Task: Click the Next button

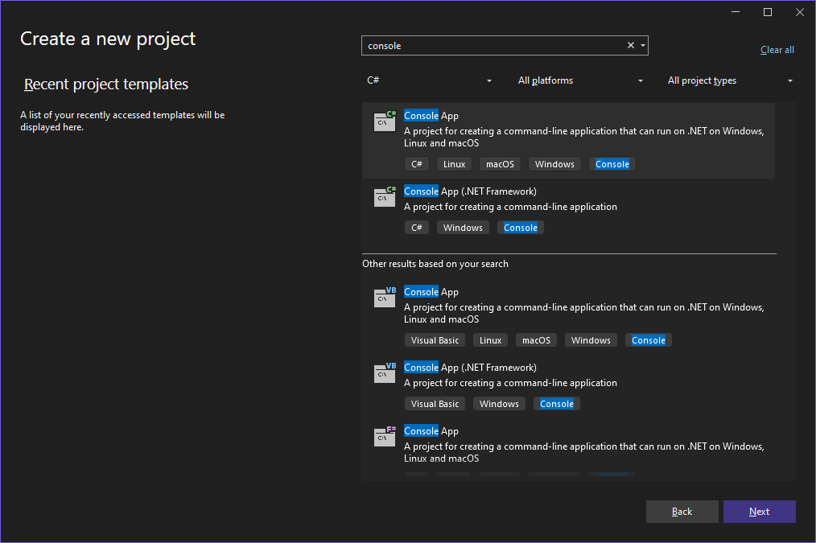Action: click(760, 512)
